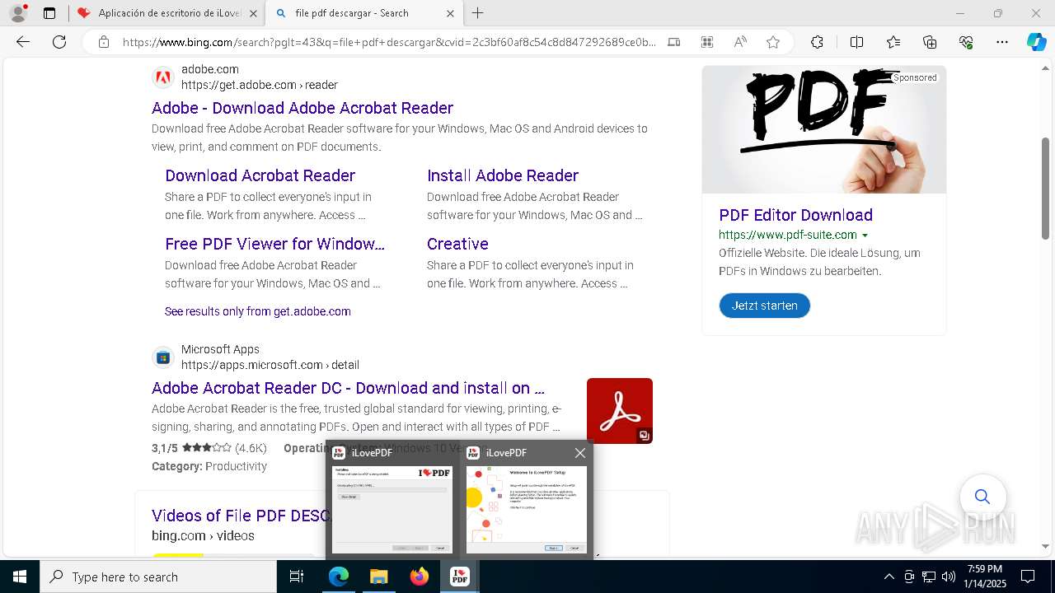Go back using the back arrow
Image resolution: width=1055 pixels, height=593 pixels.
tap(23, 42)
